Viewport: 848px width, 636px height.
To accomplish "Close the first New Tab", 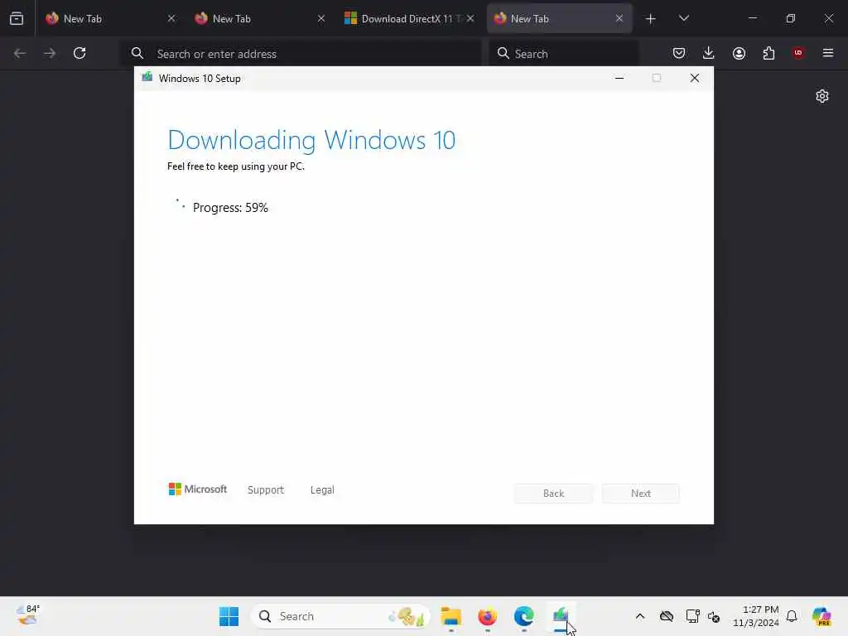I will coord(171,18).
